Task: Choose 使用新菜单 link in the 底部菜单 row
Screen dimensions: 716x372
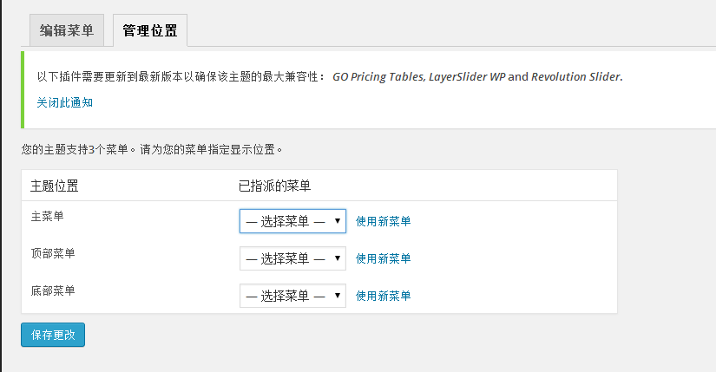Action: (x=383, y=296)
